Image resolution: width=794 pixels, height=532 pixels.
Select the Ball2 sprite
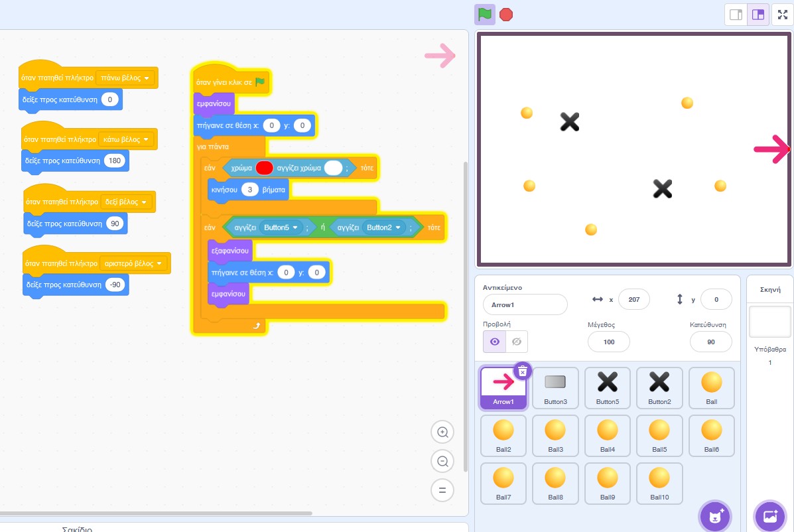pos(503,436)
